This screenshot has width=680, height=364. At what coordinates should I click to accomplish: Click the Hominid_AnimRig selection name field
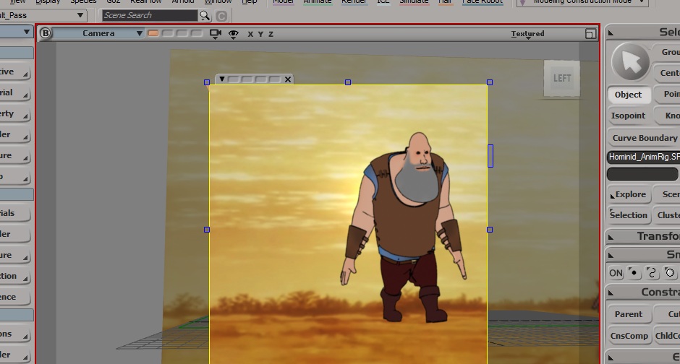643,157
